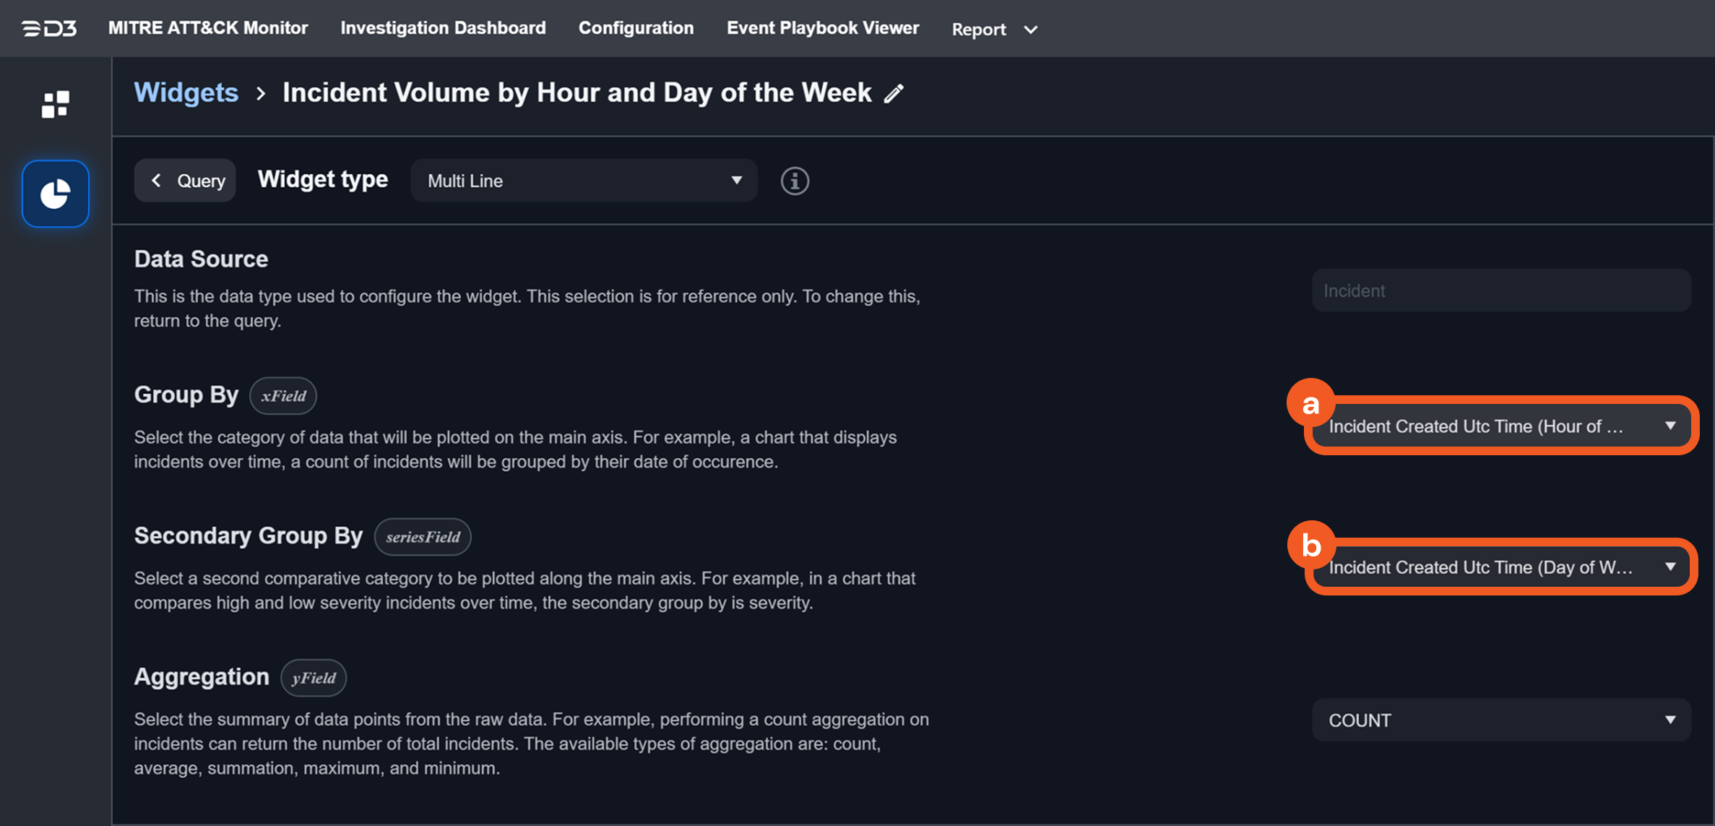1715x826 pixels.
Task: Open Event Playbook Viewer
Action: (x=823, y=28)
